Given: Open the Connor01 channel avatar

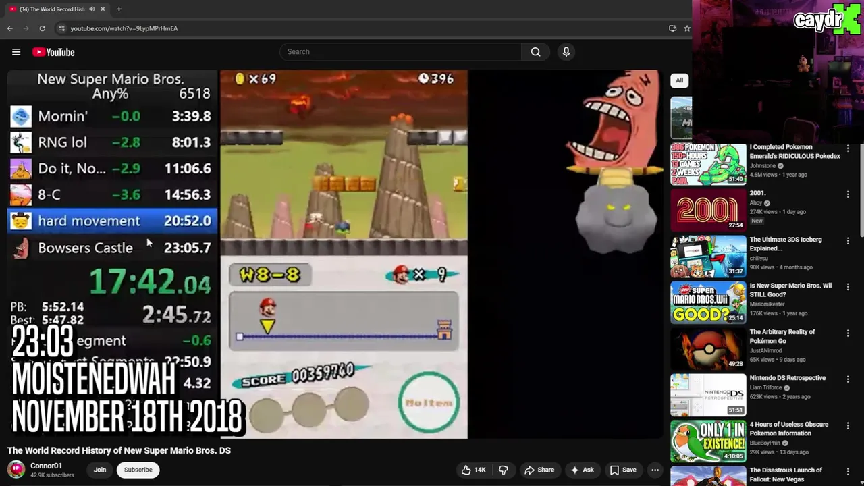Looking at the screenshot, I should [16, 470].
